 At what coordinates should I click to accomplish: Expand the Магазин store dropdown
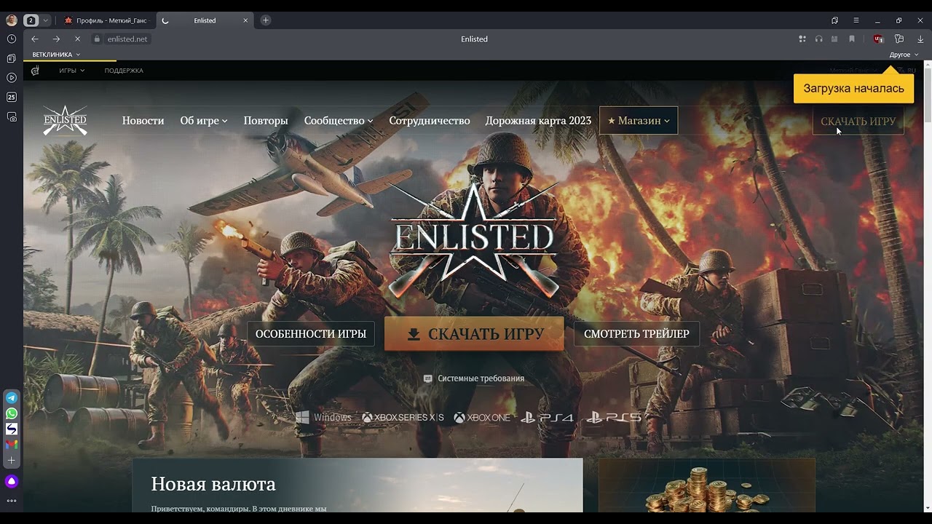(639, 121)
